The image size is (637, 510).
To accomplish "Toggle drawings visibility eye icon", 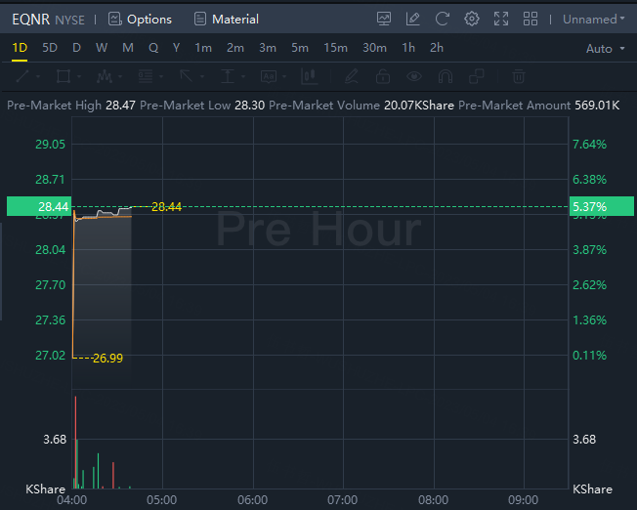I will pos(414,76).
